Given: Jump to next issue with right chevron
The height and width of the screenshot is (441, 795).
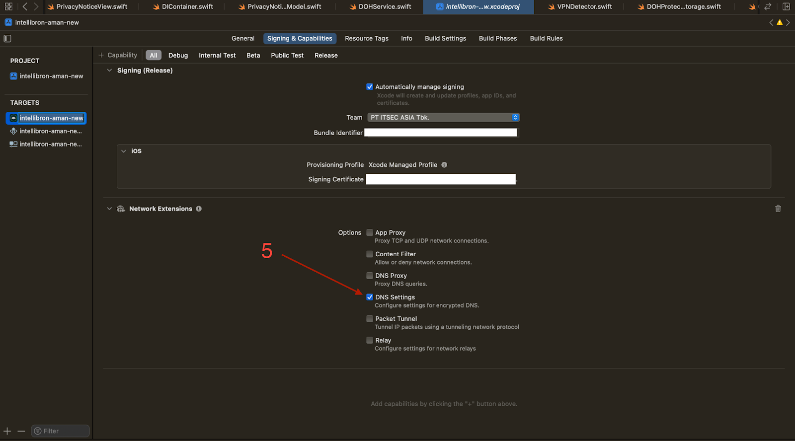Looking at the screenshot, I should [788, 22].
